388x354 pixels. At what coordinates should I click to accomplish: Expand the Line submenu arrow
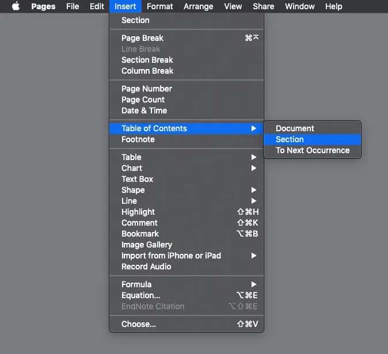[x=254, y=201]
